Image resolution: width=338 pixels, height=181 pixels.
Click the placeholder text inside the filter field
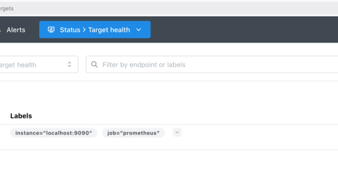144,65
